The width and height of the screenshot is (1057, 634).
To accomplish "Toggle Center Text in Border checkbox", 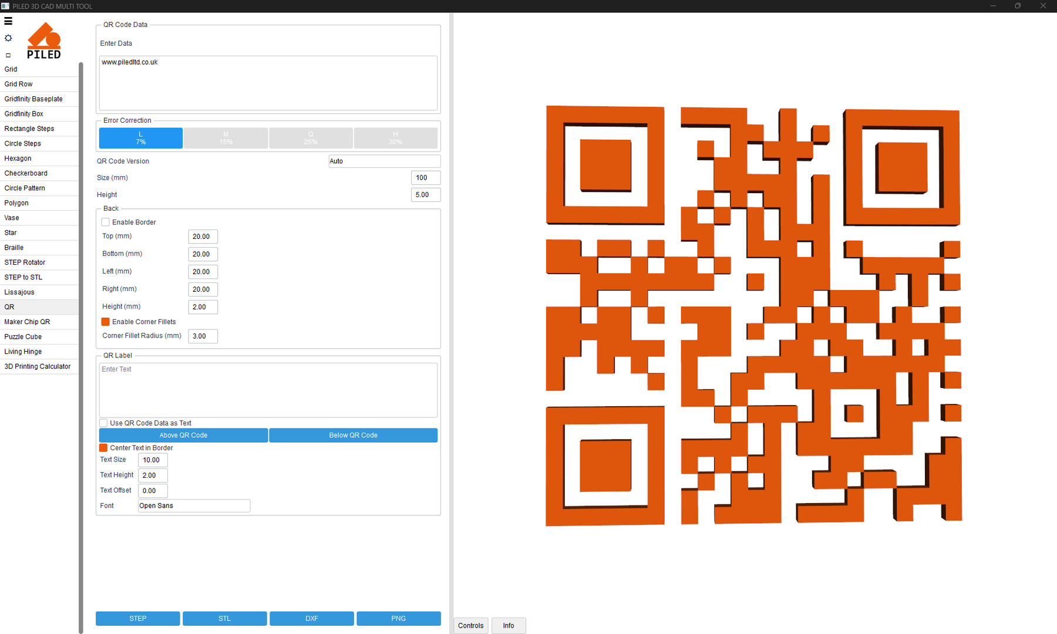I will tap(103, 448).
